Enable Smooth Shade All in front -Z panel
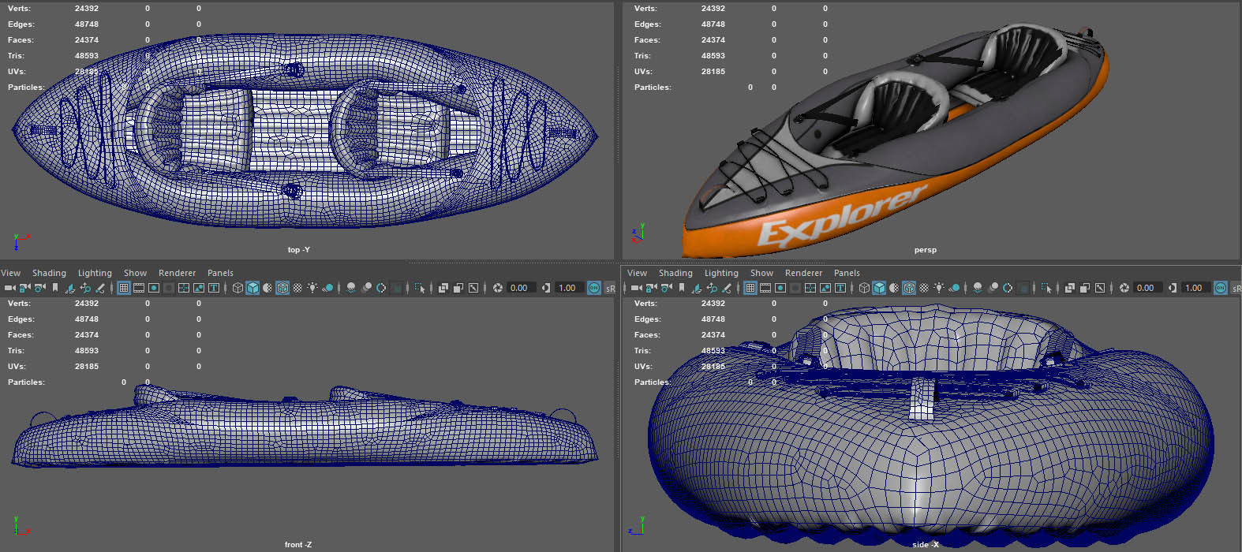1242x552 pixels. (x=253, y=288)
